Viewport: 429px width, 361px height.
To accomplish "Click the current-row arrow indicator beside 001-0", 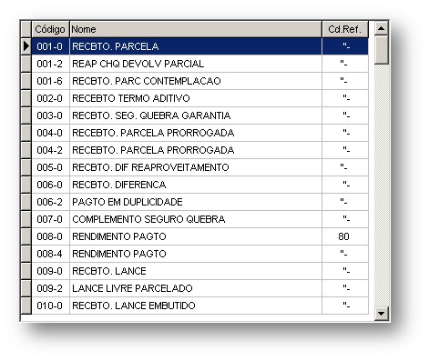I will tap(26, 46).
